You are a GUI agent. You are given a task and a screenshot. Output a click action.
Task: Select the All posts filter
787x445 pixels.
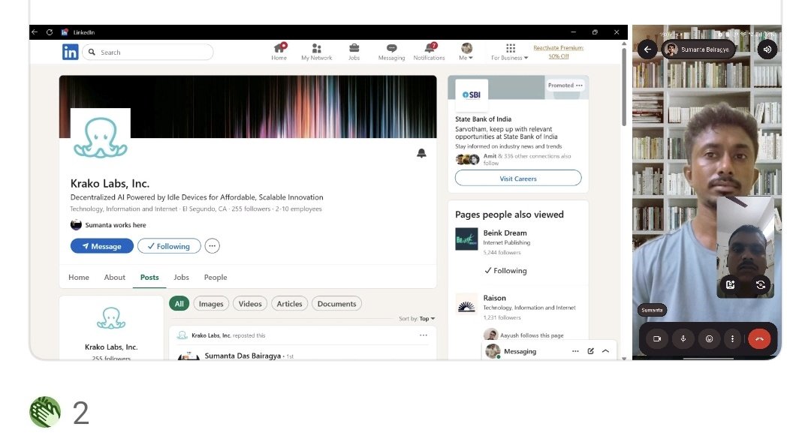179,304
